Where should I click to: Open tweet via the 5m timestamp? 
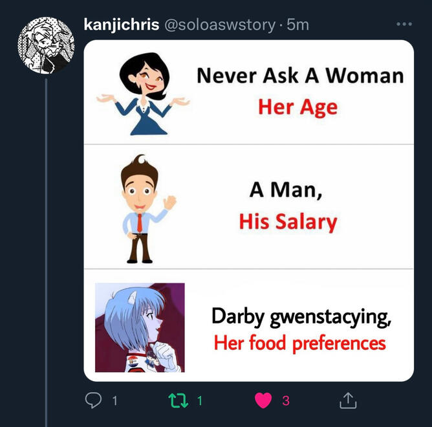pyautogui.click(x=297, y=25)
